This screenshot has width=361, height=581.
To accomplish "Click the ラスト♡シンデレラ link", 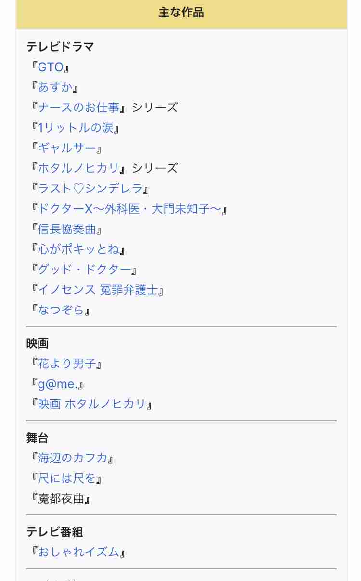I will [90, 188].
